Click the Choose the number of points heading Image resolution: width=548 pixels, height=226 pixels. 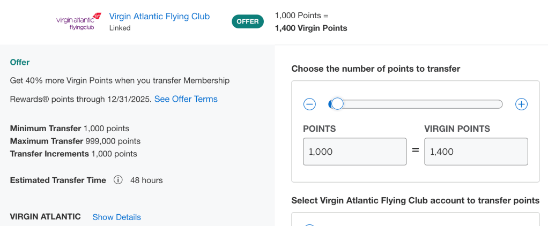pyautogui.click(x=375, y=69)
